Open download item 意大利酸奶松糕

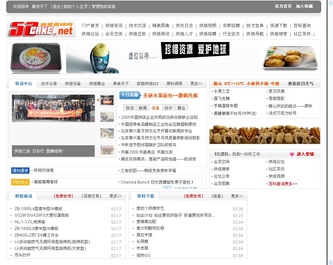coord(150,228)
